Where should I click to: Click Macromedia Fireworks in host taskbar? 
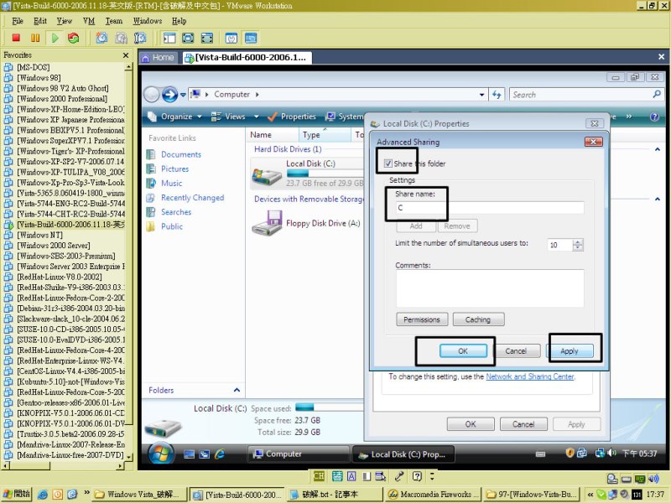click(433, 495)
